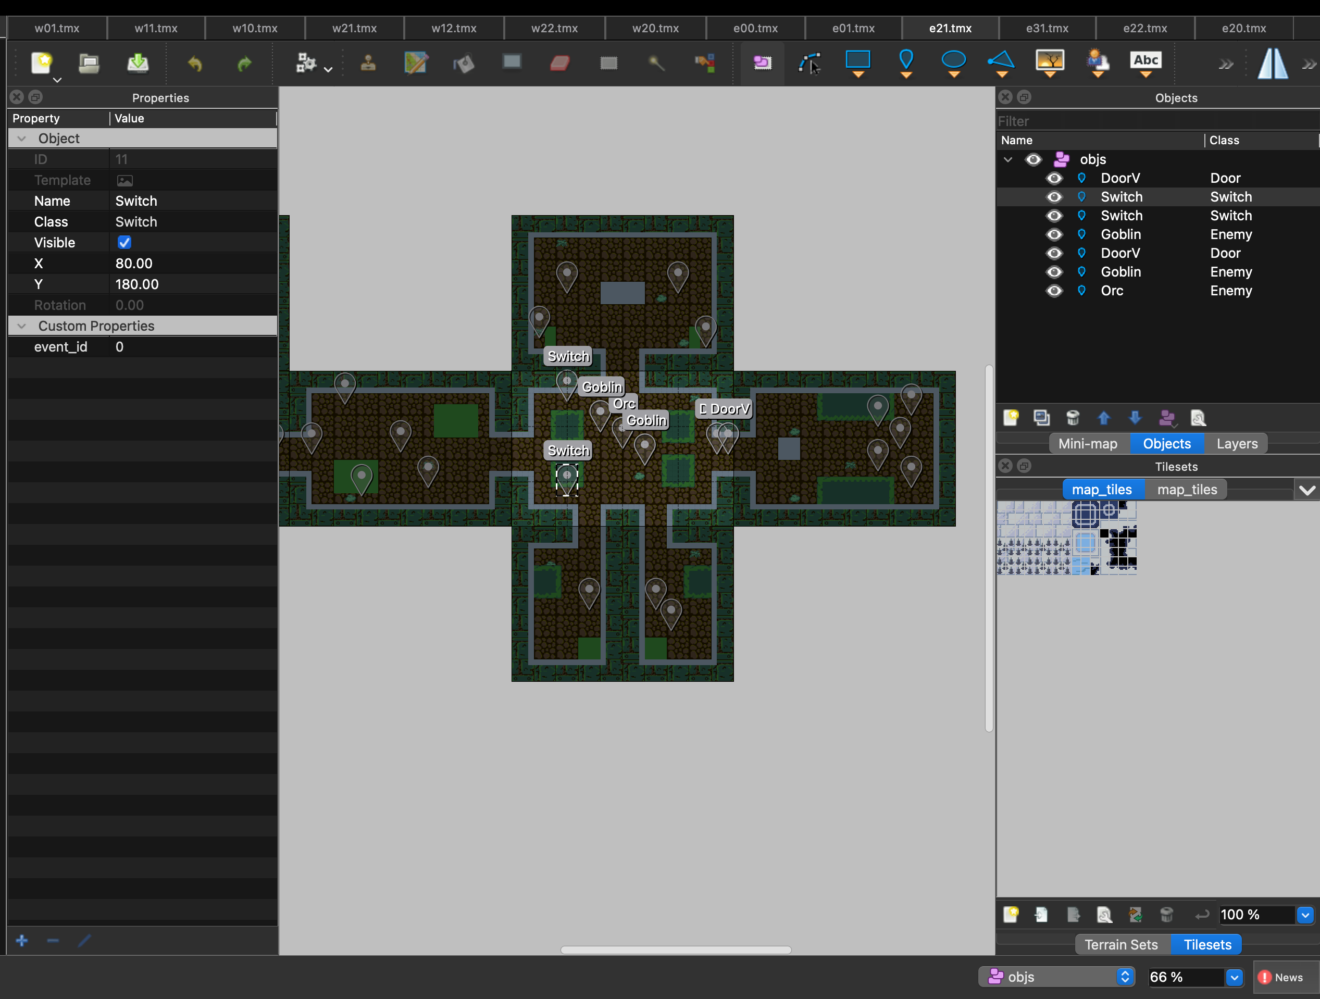Uncheck the Visible property checkbox

coord(123,242)
